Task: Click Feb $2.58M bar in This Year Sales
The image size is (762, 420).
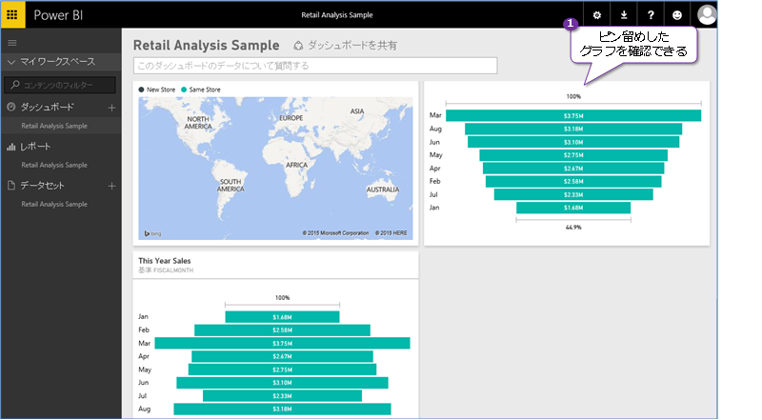Action: click(x=282, y=330)
